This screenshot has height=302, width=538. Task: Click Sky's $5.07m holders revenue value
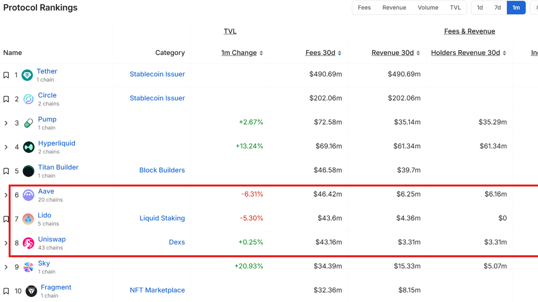(x=495, y=266)
